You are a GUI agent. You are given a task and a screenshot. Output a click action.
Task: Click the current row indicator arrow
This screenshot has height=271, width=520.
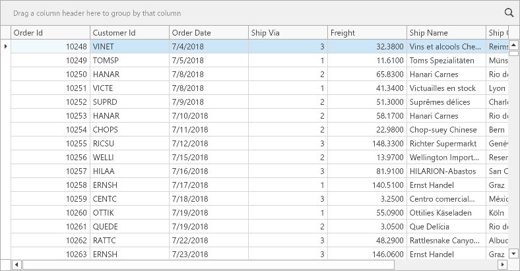(x=6, y=46)
